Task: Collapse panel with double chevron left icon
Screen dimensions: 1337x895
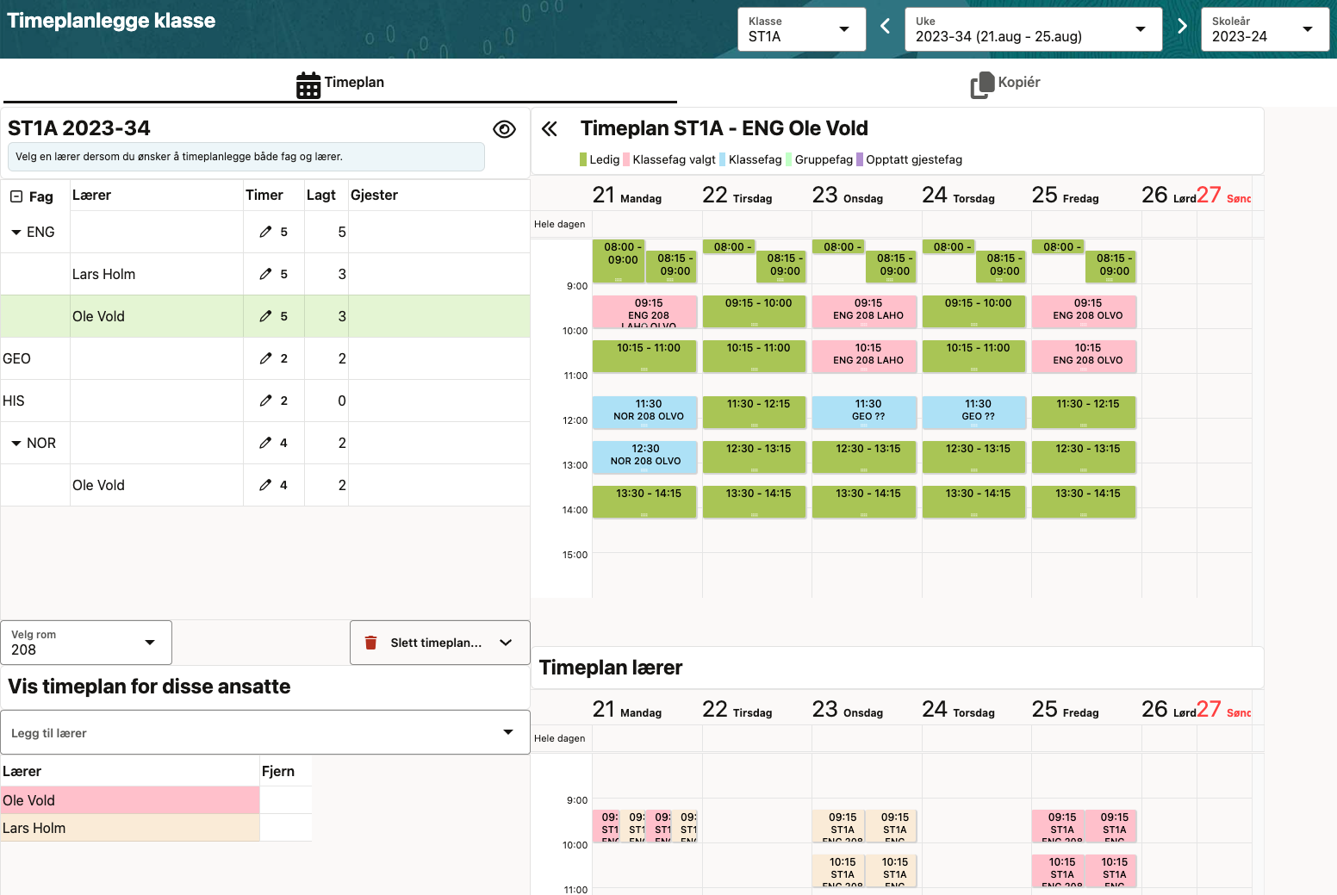Action: pyautogui.click(x=550, y=129)
